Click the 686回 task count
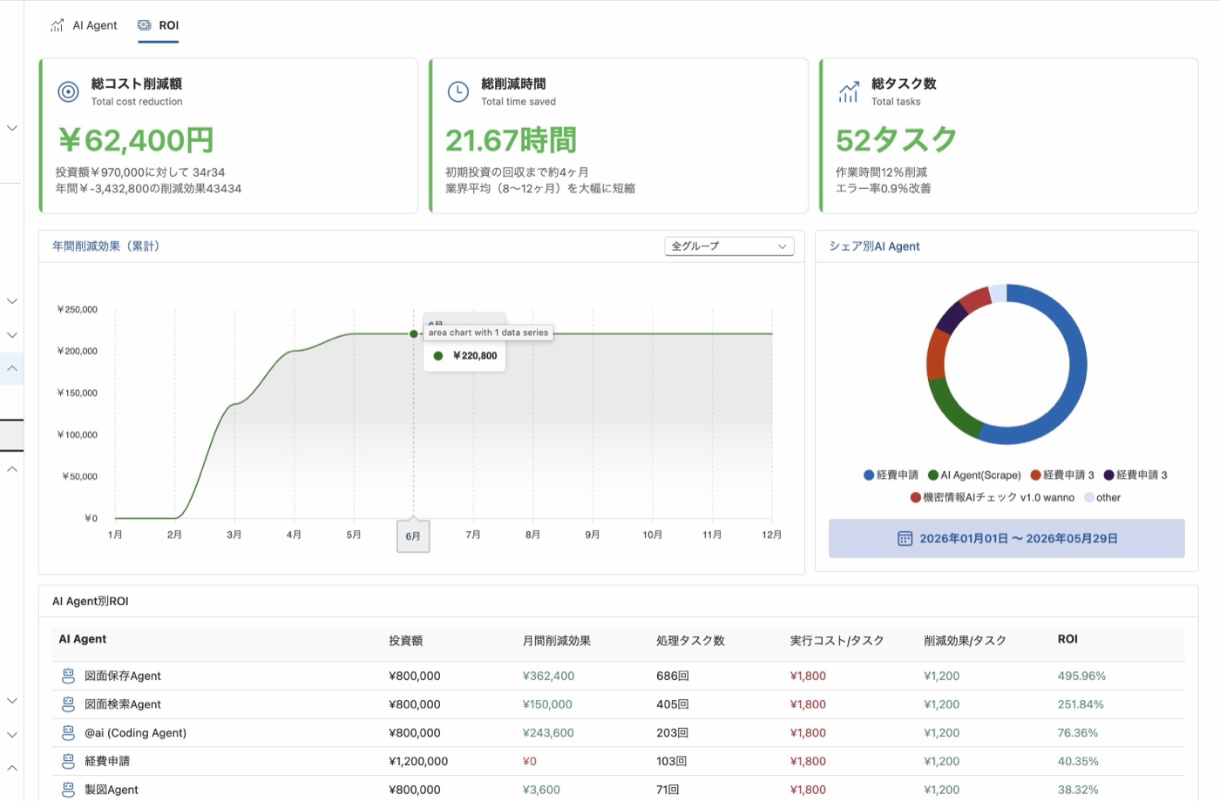This screenshot has width=1220, height=801. pos(673,676)
